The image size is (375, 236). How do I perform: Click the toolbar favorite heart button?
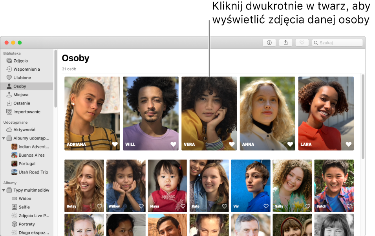pyautogui.click(x=302, y=43)
